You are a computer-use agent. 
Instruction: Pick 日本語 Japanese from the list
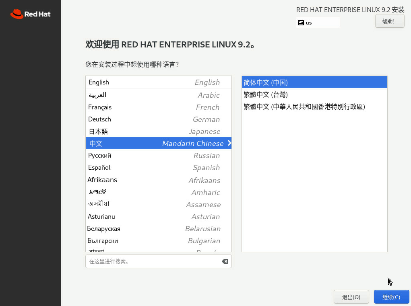click(158, 131)
